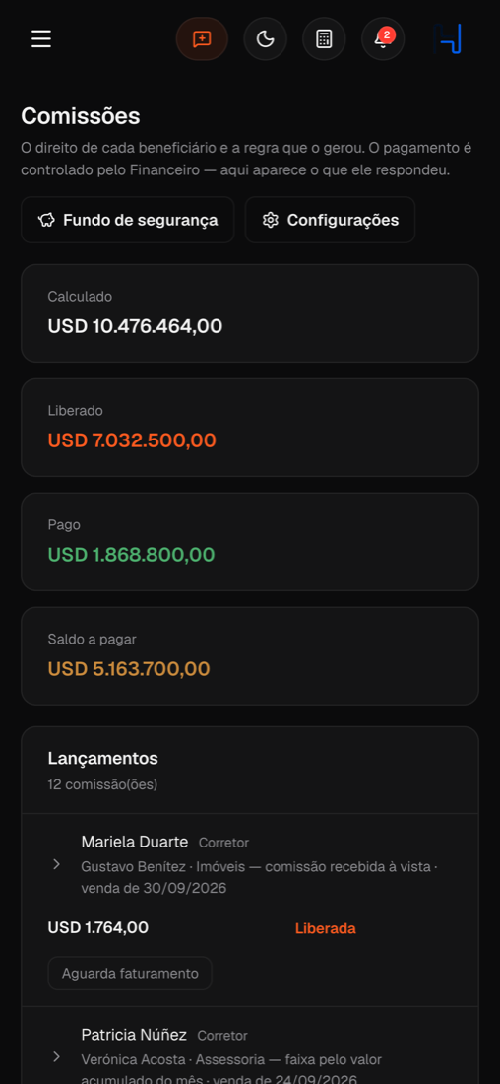
Task: Select the Calculado summary card
Action: pos(250,313)
